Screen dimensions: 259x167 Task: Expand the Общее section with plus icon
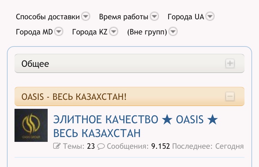[x=230, y=64]
